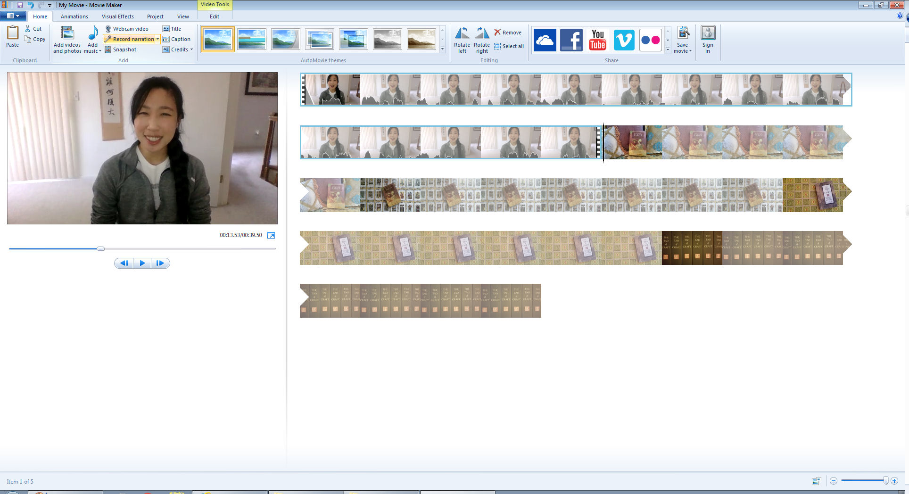This screenshot has height=494, width=909.
Task: Click the Rotate right icon
Action: (x=481, y=33)
